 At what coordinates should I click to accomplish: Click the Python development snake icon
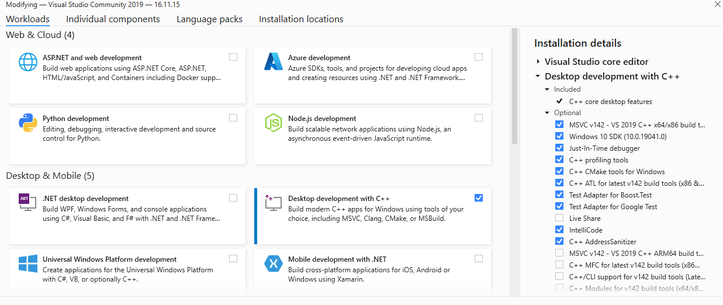(28, 122)
